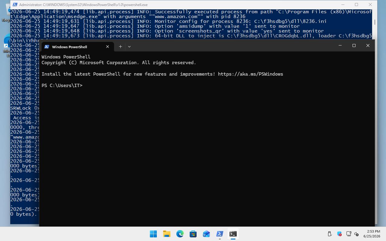Launch Microsoft Edge from the taskbar
The width and height of the screenshot is (386, 241).
pyautogui.click(x=180, y=234)
